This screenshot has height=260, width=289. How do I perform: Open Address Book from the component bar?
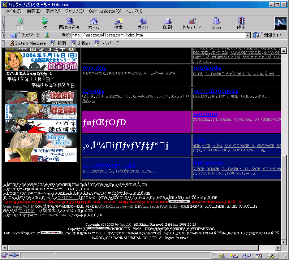click(259, 256)
